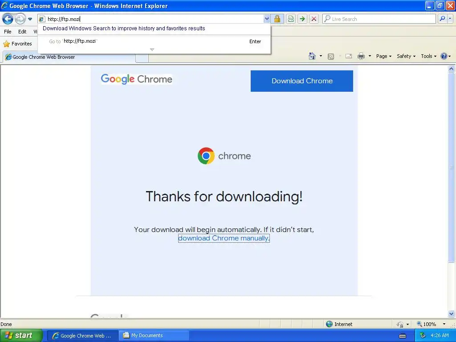Click the vertical scrollbar thumb
The height and width of the screenshot is (342, 456).
coord(452,167)
